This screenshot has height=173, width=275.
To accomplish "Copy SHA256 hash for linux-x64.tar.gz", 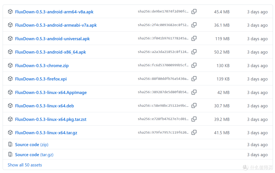I will pos(194,132).
